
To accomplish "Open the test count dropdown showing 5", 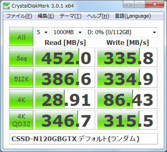I will click(x=42, y=32).
